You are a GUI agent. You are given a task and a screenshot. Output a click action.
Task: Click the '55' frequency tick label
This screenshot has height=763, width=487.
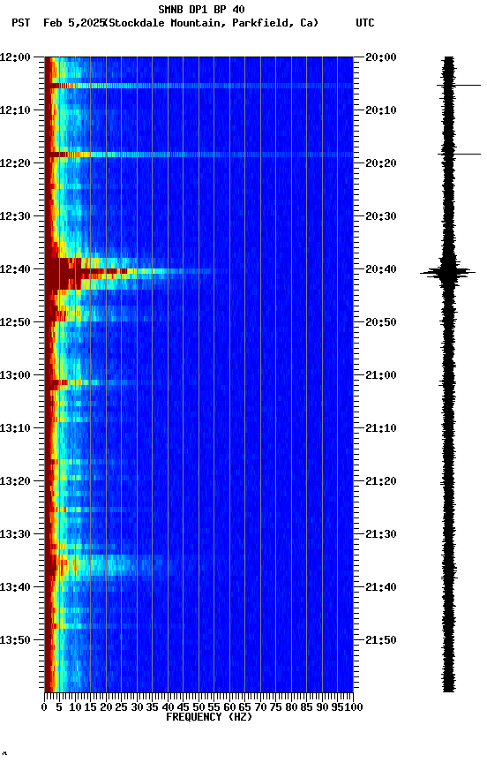pos(214,707)
